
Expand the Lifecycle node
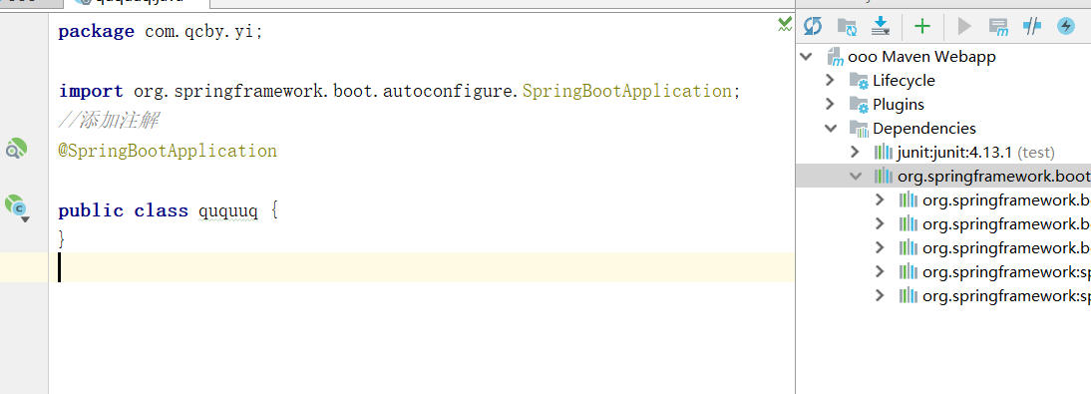pos(830,80)
